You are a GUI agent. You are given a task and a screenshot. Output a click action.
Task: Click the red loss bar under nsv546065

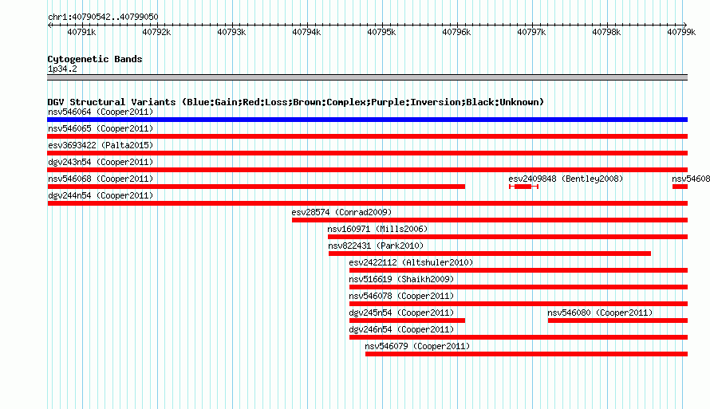coord(367,136)
